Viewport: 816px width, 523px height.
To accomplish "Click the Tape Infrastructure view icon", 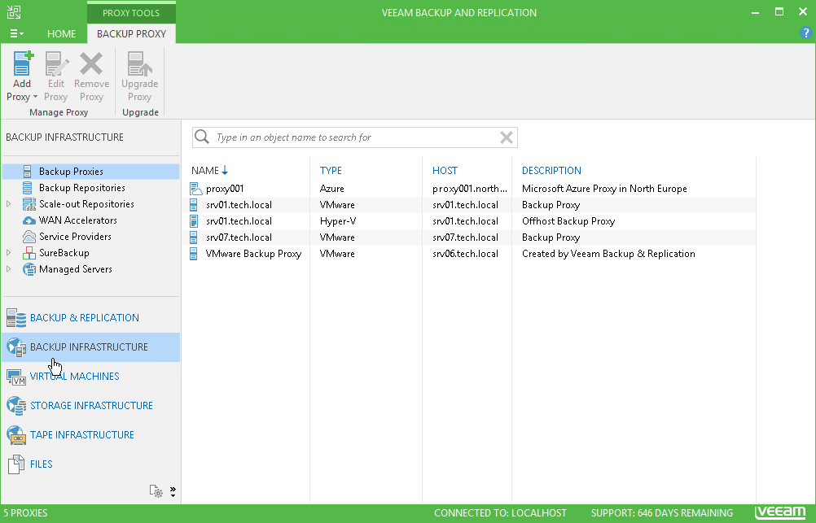I will tap(16, 435).
